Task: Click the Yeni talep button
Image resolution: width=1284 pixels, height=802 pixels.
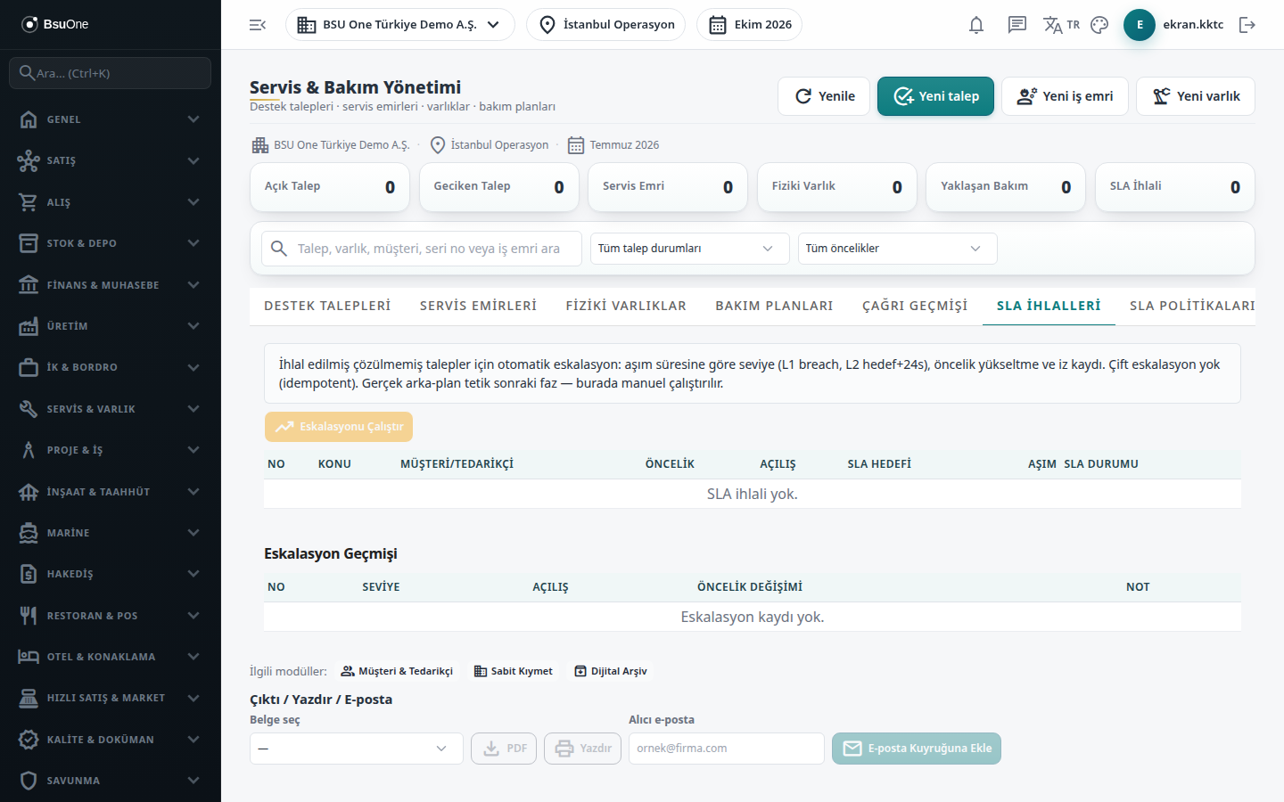Action: coord(935,96)
